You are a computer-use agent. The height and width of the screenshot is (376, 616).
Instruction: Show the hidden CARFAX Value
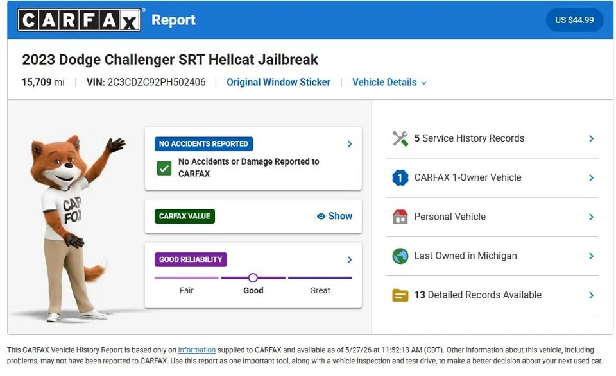334,216
